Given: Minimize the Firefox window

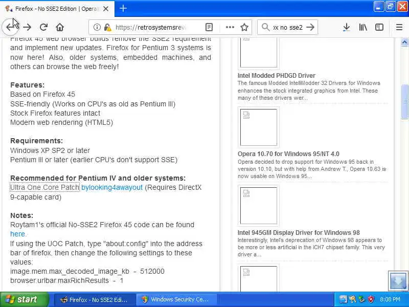Looking at the screenshot, I should click(378, 7).
